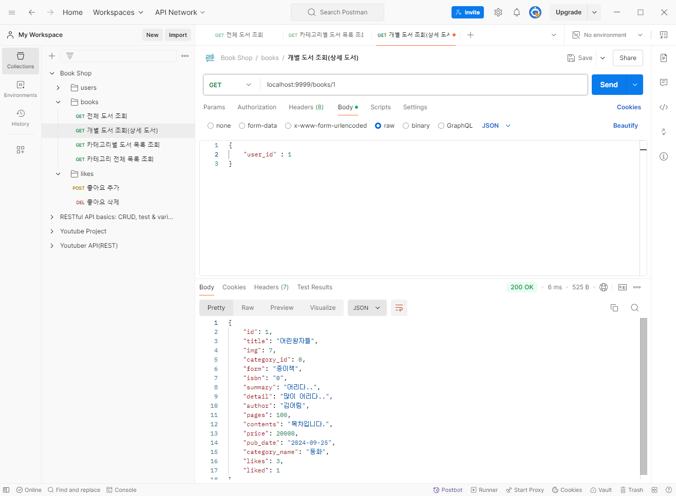Go back with the left arrow
676x496 pixels.
click(x=32, y=12)
